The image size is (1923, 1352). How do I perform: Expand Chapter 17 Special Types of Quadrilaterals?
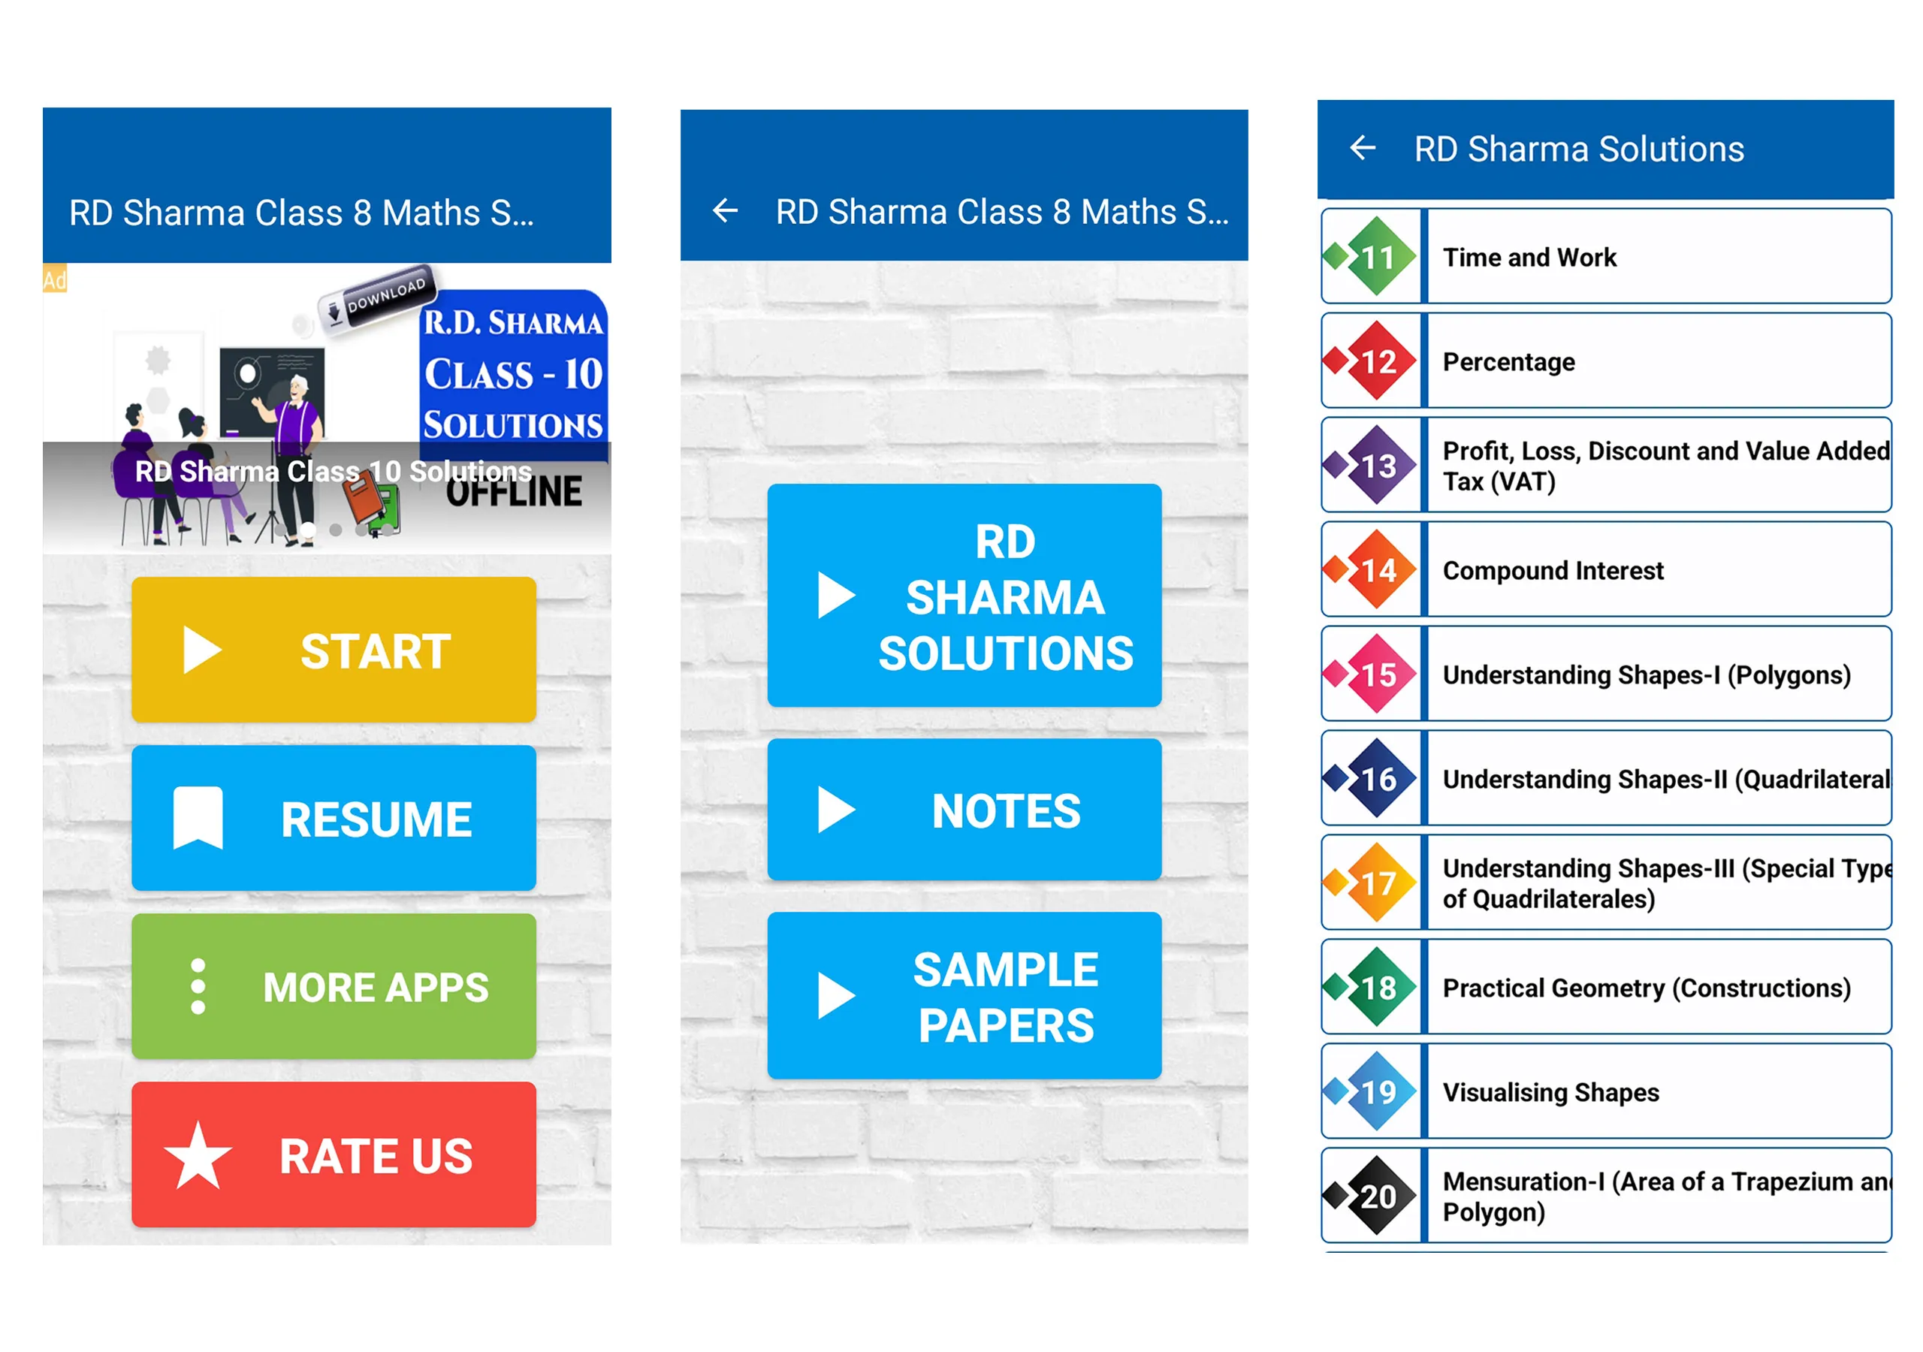[x=1610, y=881]
